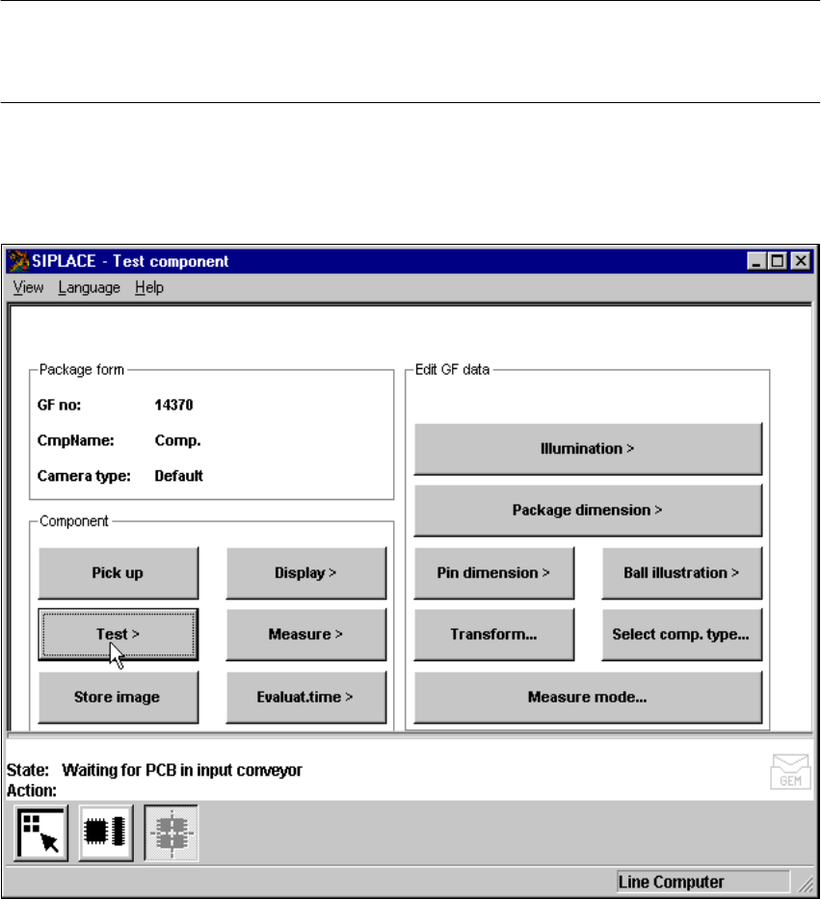
Task: Click the Select comp. type... button
Action: point(682,635)
